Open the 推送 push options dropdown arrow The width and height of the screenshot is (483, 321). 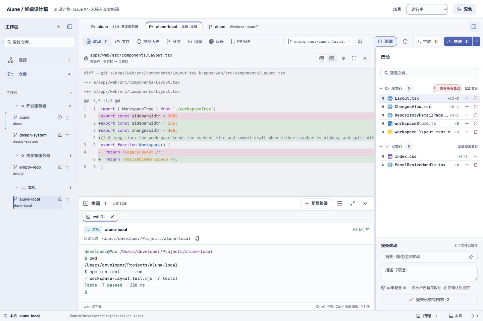tap(476, 42)
